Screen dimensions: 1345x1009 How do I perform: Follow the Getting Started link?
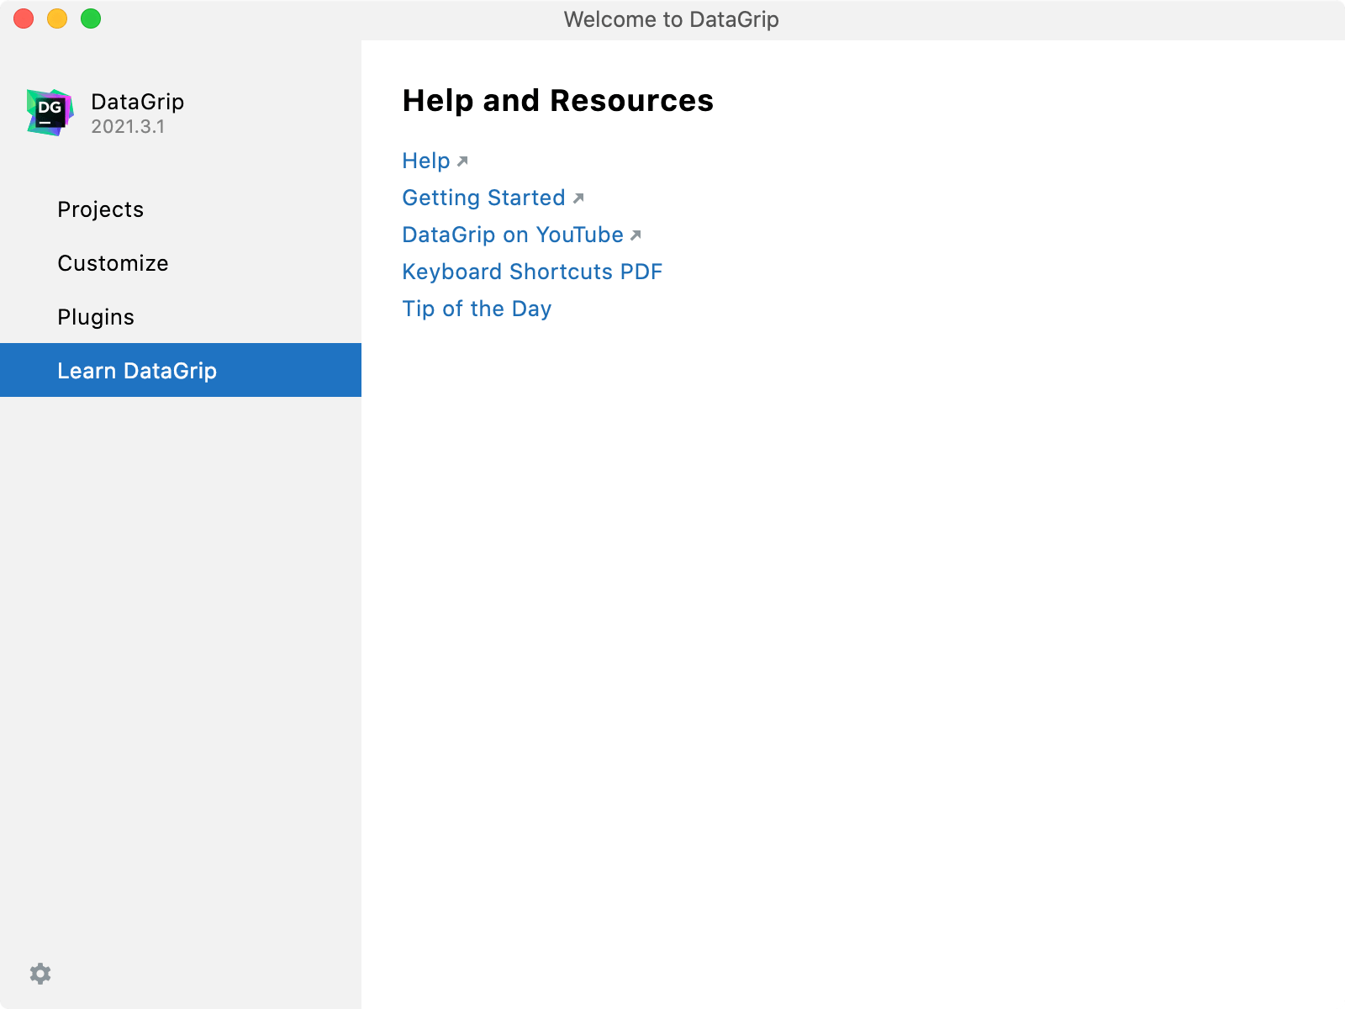pos(483,198)
